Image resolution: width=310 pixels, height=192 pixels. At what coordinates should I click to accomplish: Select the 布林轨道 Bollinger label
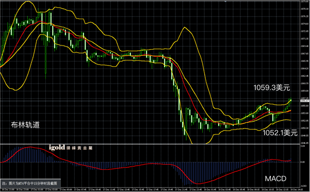[x=25, y=125]
